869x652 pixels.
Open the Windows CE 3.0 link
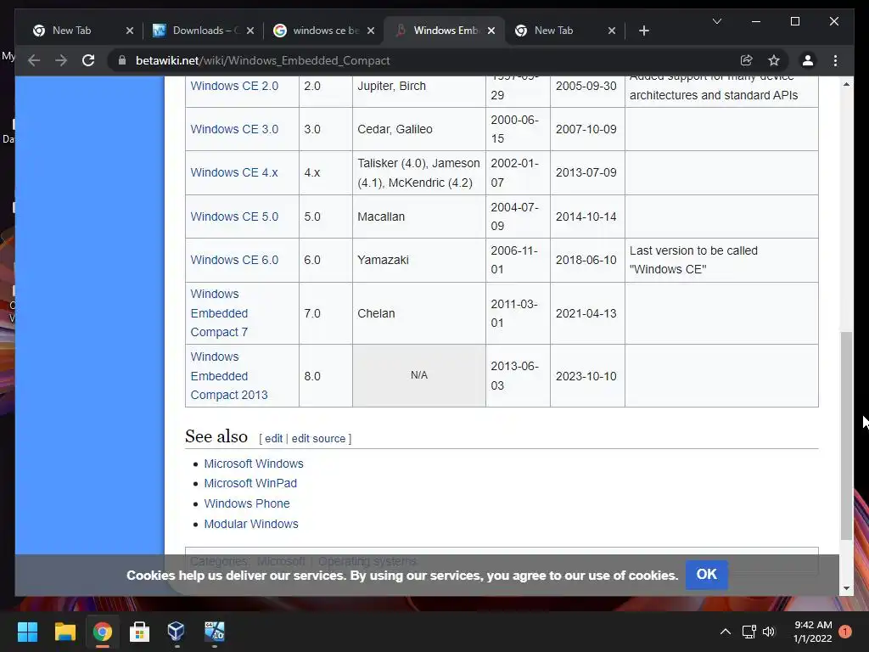(234, 129)
